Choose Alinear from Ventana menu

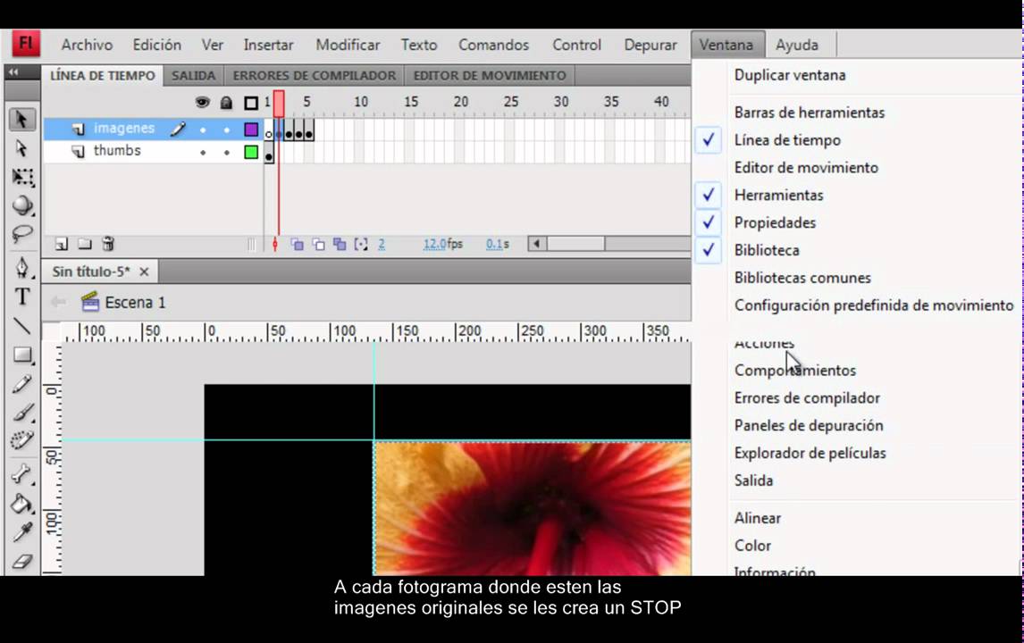click(x=758, y=518)
